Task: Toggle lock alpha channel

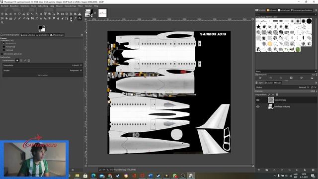Action: pyautogui.click(x=277, y=94)
